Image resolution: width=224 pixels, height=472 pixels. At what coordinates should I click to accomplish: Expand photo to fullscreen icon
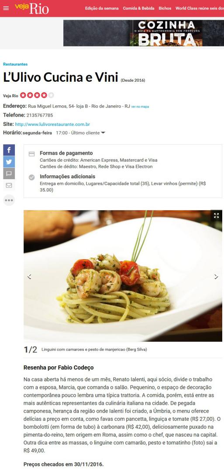216,215
